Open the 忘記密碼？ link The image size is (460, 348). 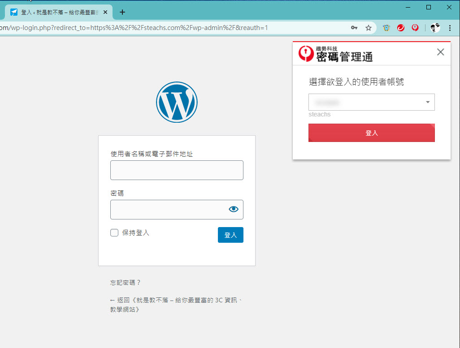tap(126, 282)
